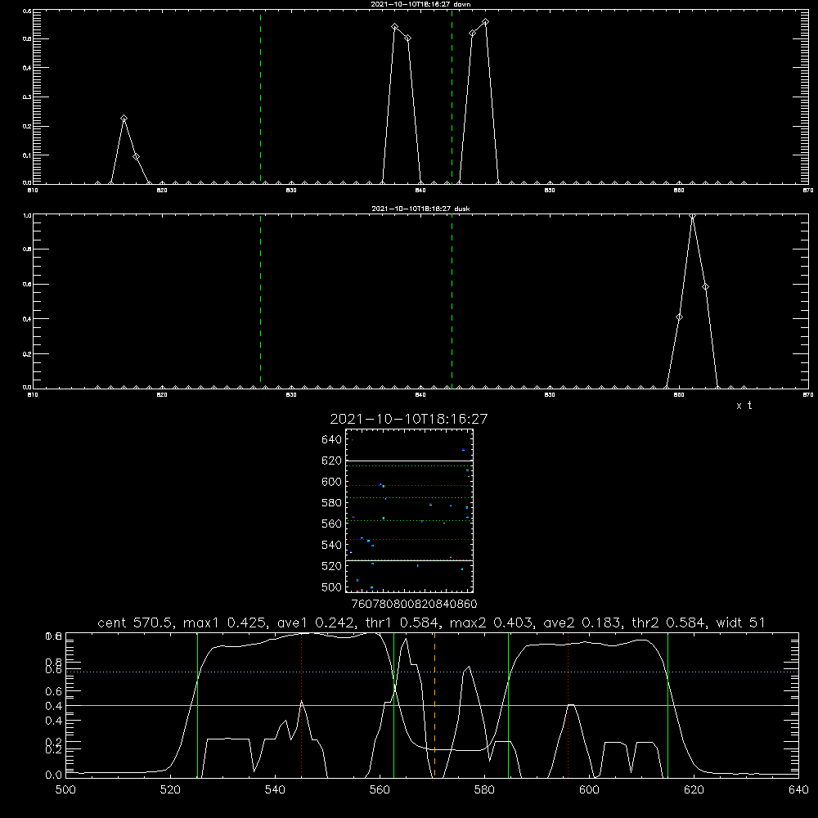Click the '560' y-axis label of scatter plot
The image size is (818, 818).
(332, 524)
